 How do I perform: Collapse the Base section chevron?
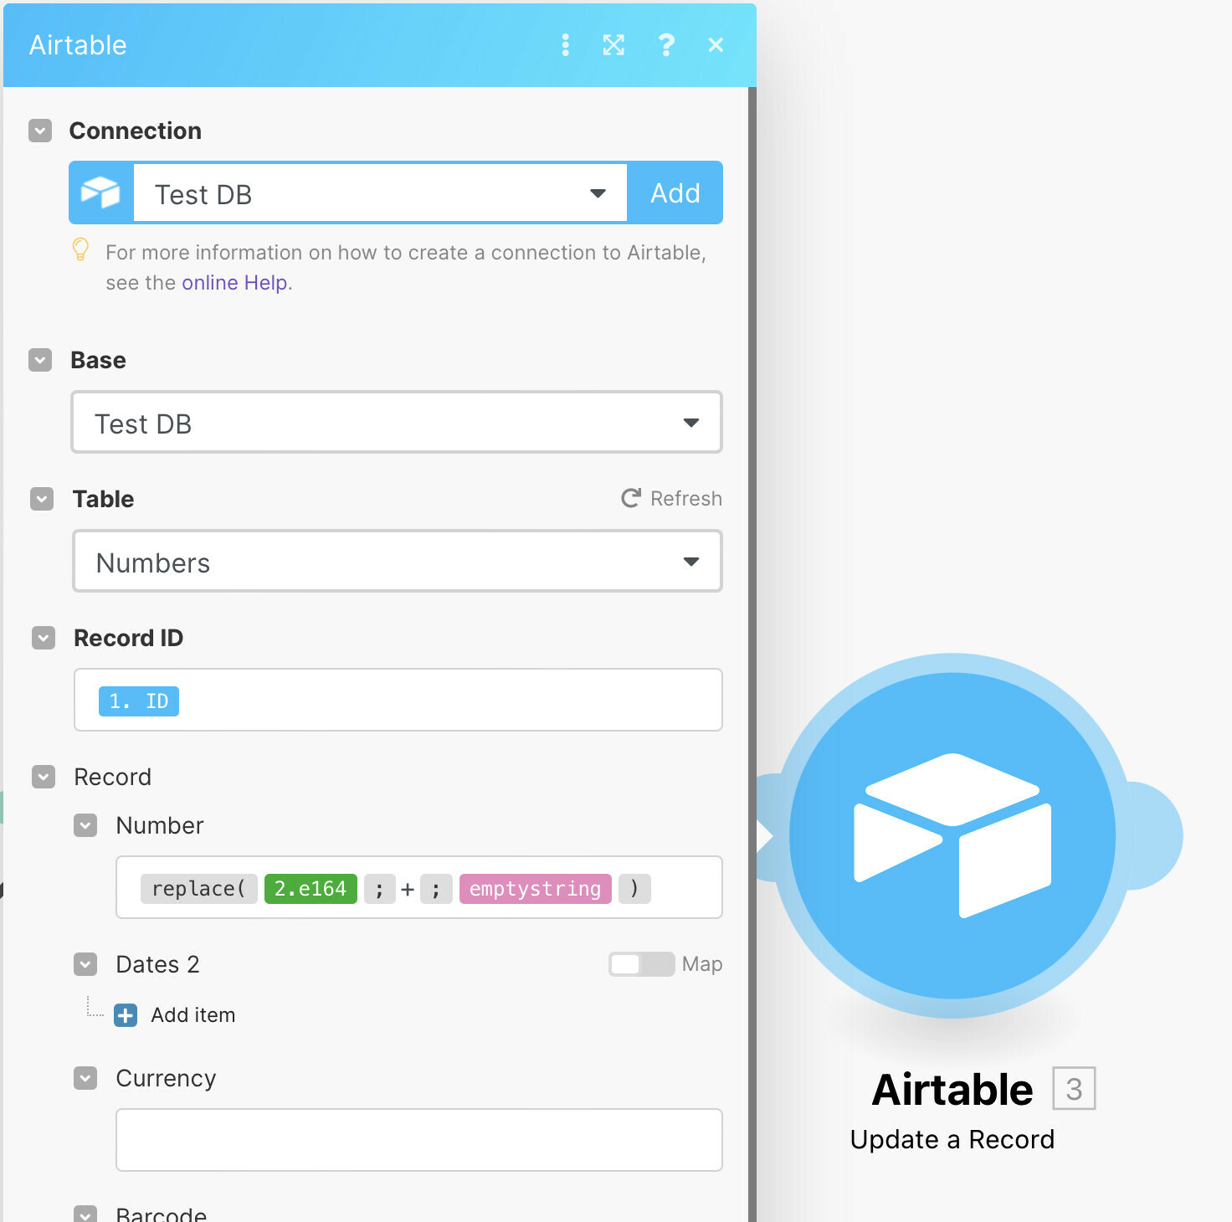tap(40, 360)
